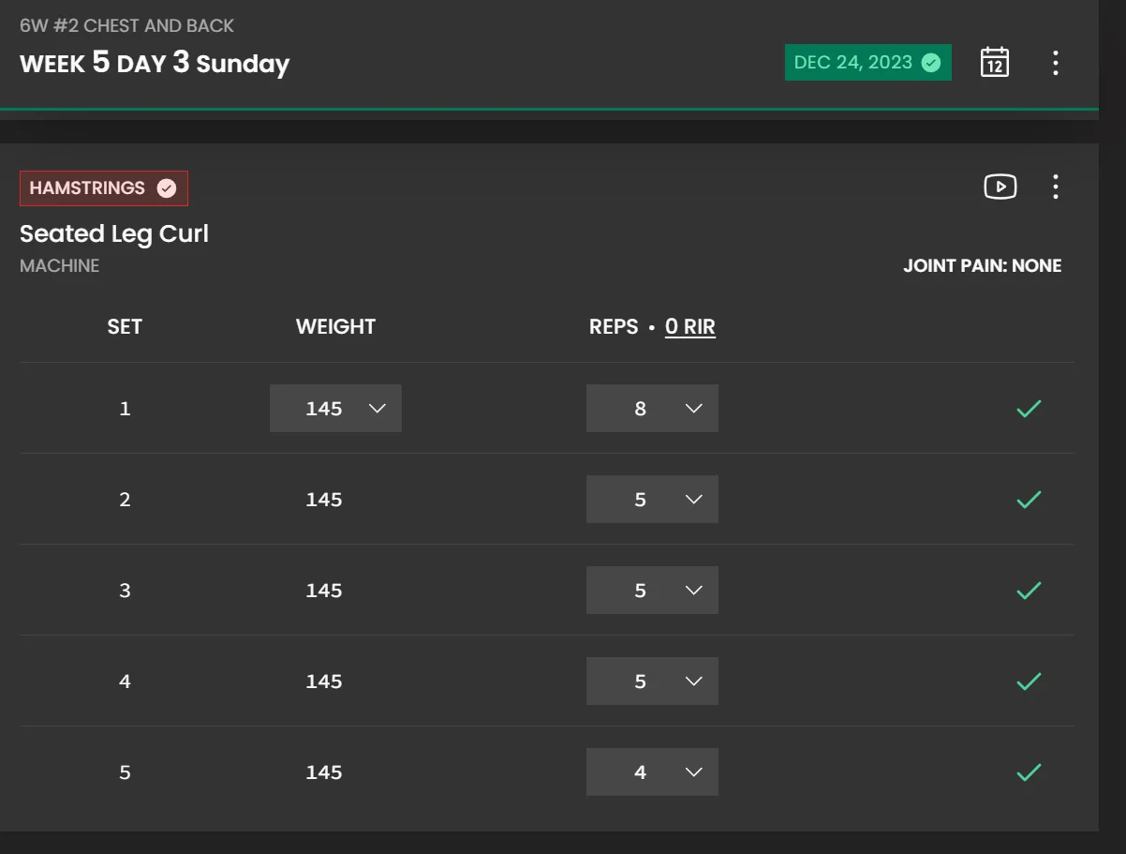Open Seated Leg Curl exercise options menu
This screenshot has height=854, width=1126.
pyautogui.click(x=1056, y=187)
